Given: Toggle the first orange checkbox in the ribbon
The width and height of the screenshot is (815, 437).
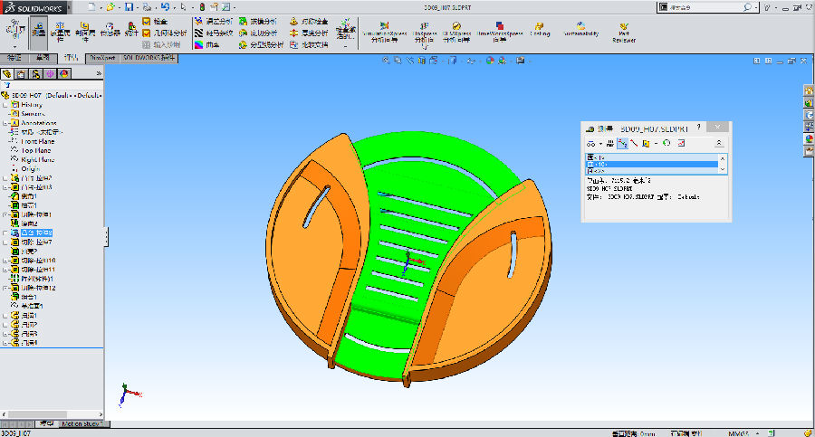Looking at the screenshot, I should pyautogui.click(x=148, y=20).
